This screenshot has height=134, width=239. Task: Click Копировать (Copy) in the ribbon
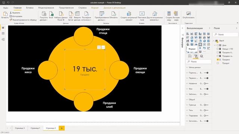click(16, 16)
